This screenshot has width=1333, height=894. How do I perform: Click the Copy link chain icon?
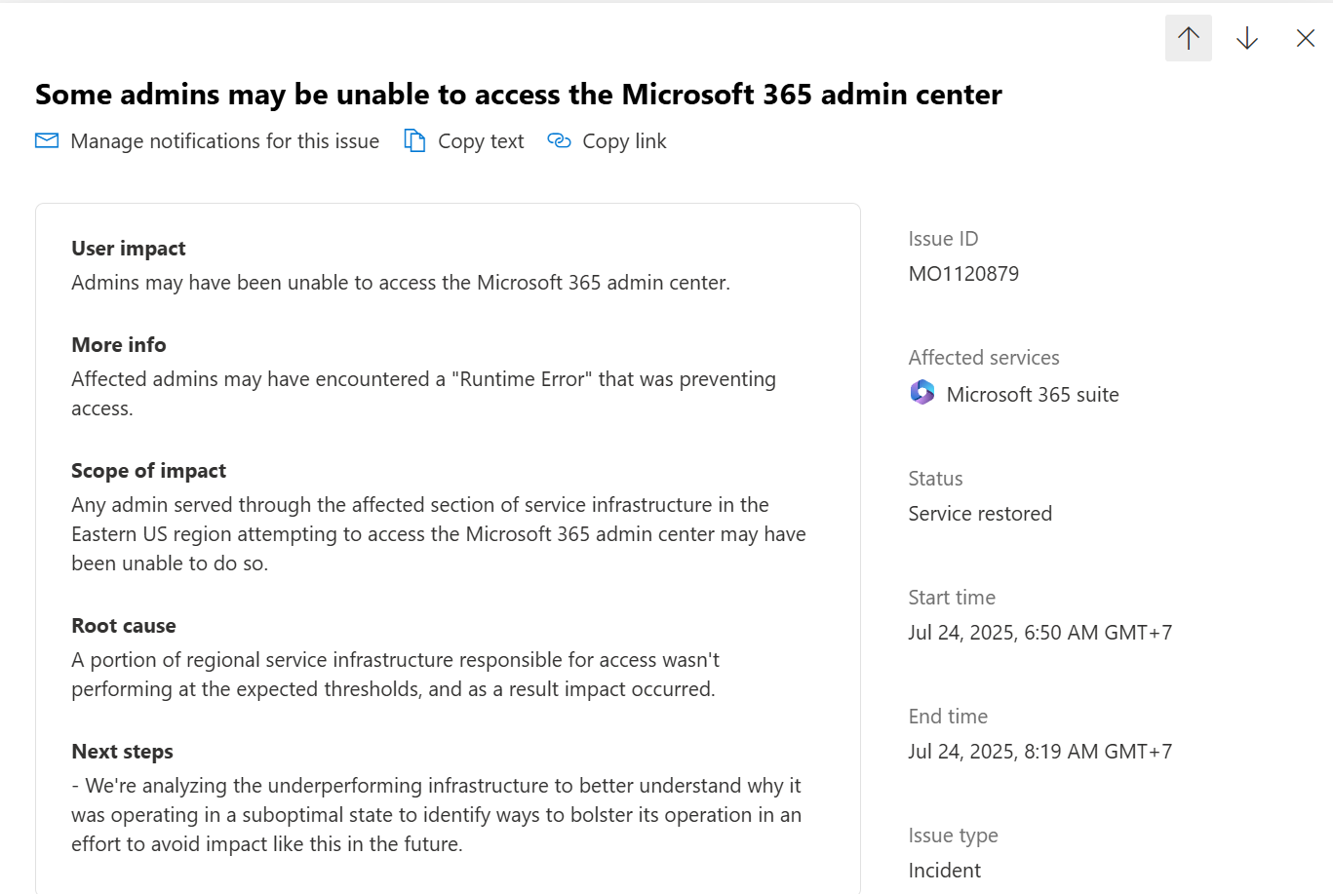click(x=559, y=140)
